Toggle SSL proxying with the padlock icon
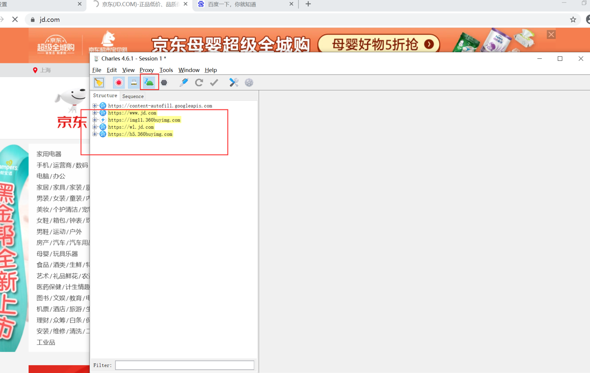 click(133, 83)
